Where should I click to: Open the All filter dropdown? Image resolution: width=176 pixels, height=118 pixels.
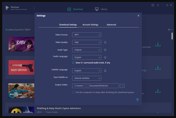point(170,30)
